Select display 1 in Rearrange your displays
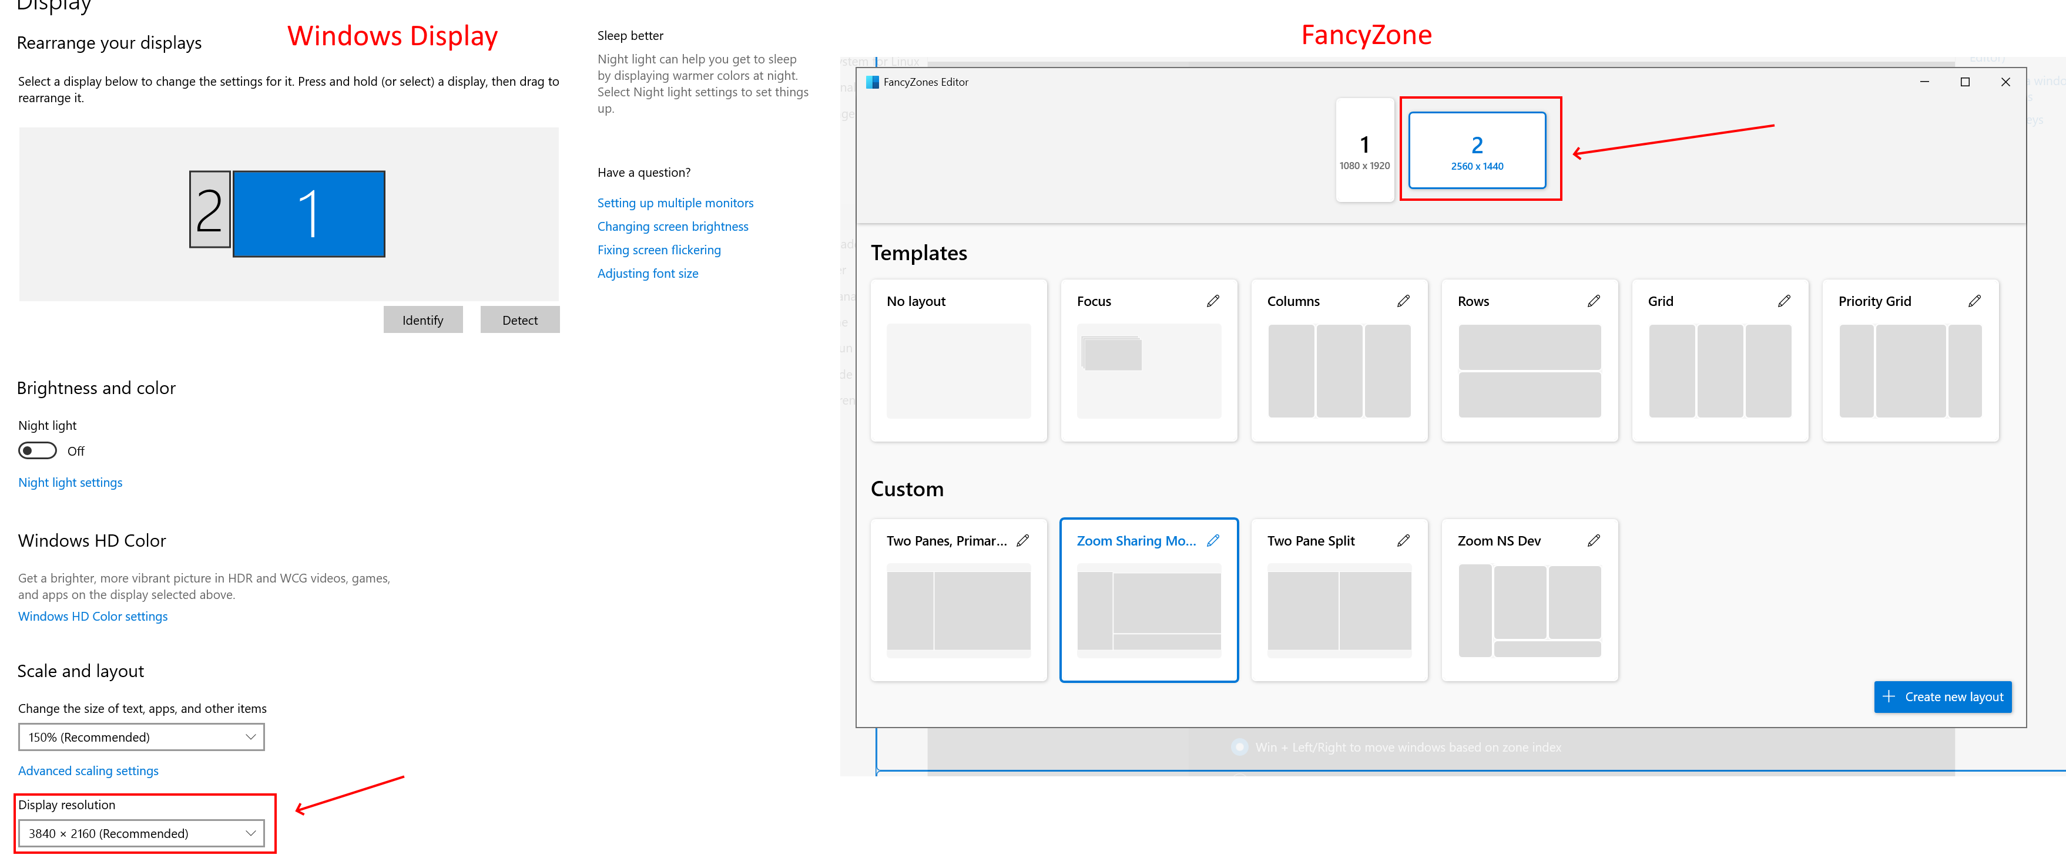The width and height of the screenshot is (2066, 855). [308, 213]
